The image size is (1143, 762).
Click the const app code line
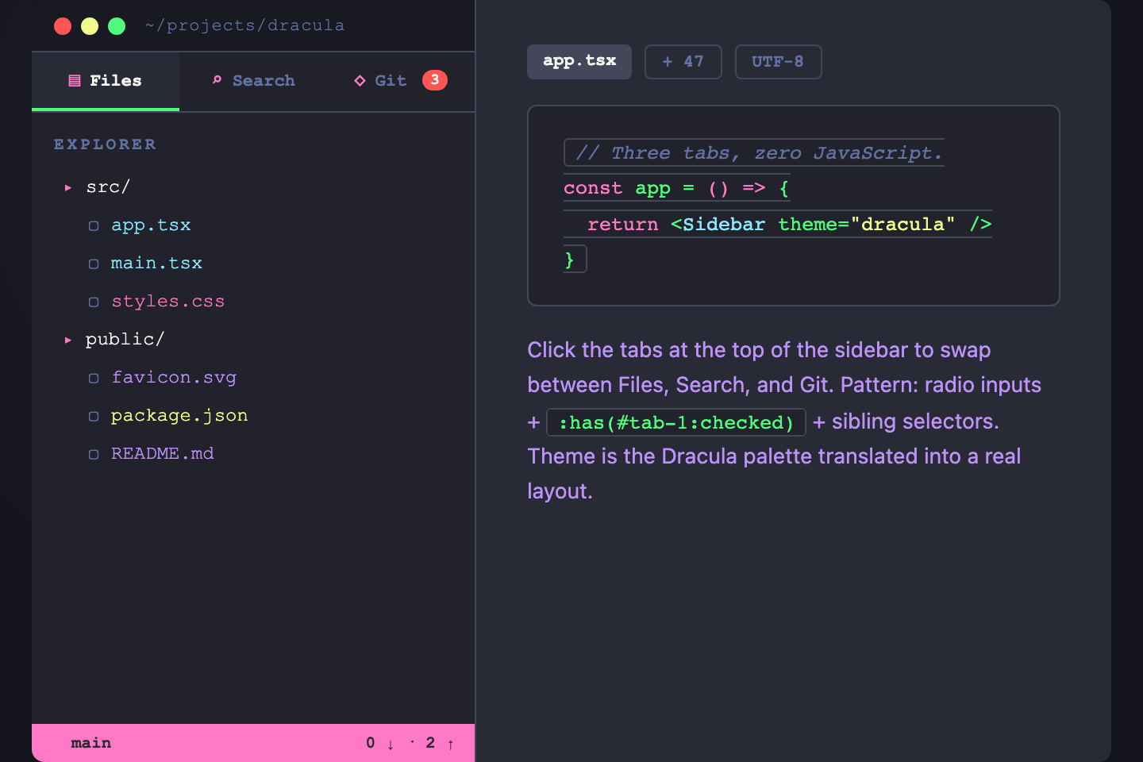(x=675, y=188)
